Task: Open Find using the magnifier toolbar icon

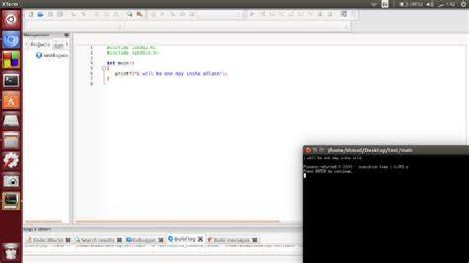Action: pos(130,14)
